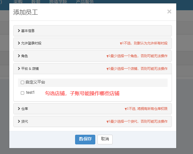The width and height of the screenshot is (193, 154).
Task: Click the chevron arrow beside 货代
Action: pos(19,121)
